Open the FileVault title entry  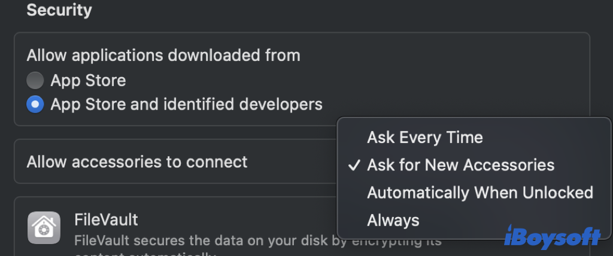106,220
